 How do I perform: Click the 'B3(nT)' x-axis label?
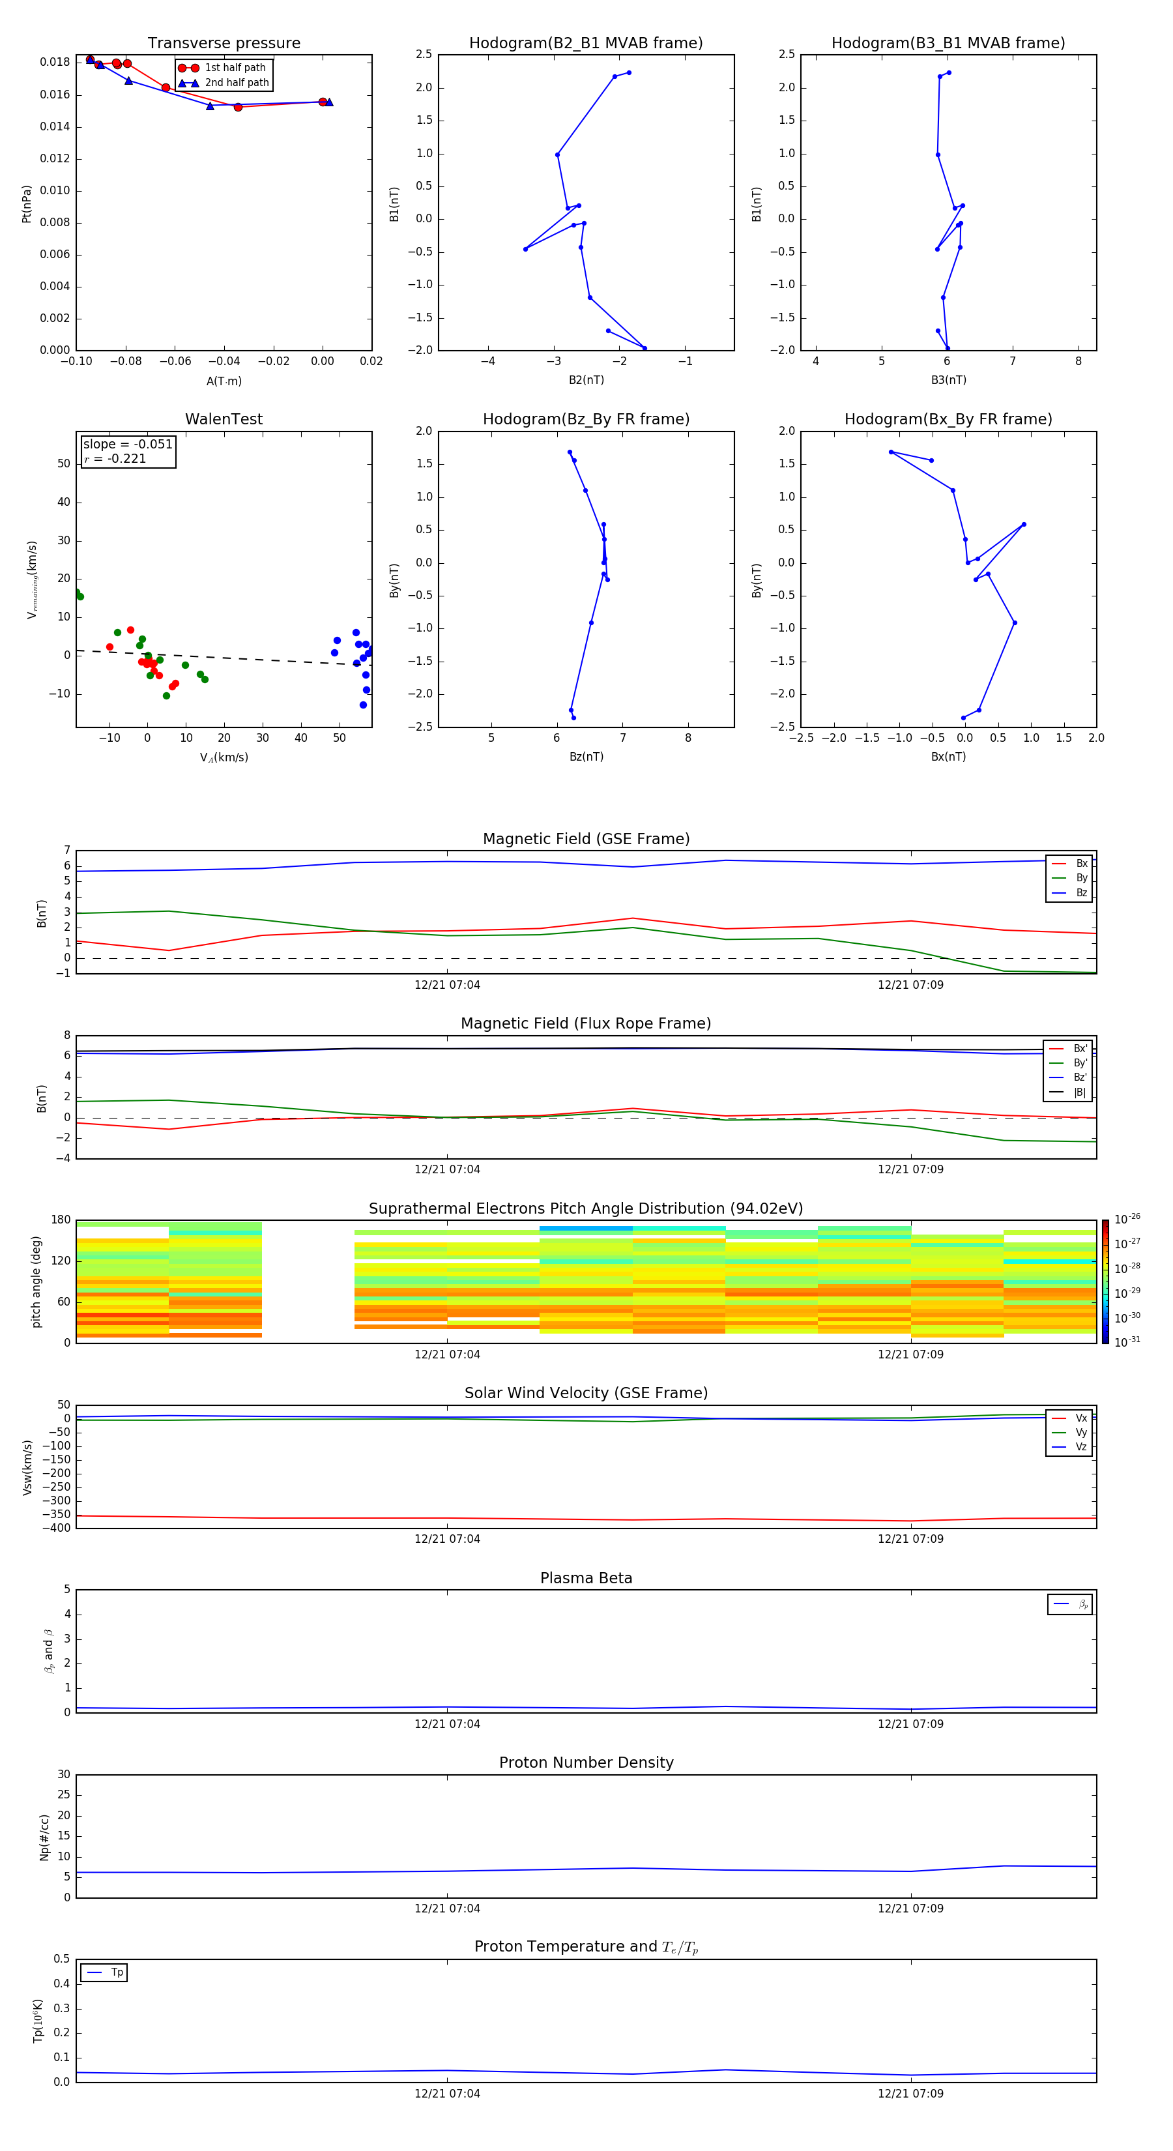pos(948,380)
